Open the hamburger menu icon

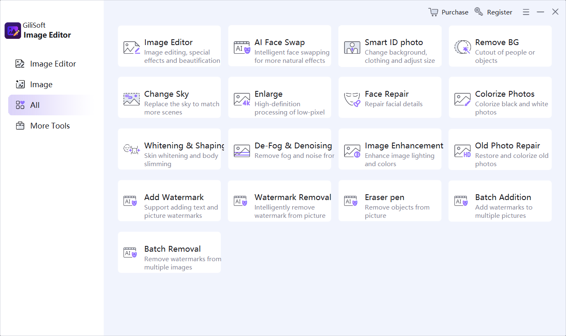point(526,12)
